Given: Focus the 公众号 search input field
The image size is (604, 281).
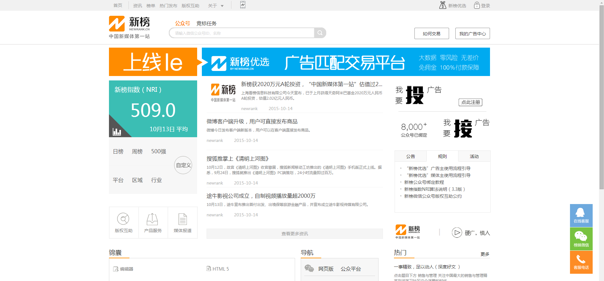Looking at the screenshot, I should (242, 33).
